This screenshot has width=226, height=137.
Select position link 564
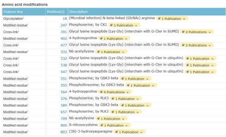(x=64, y=92)
